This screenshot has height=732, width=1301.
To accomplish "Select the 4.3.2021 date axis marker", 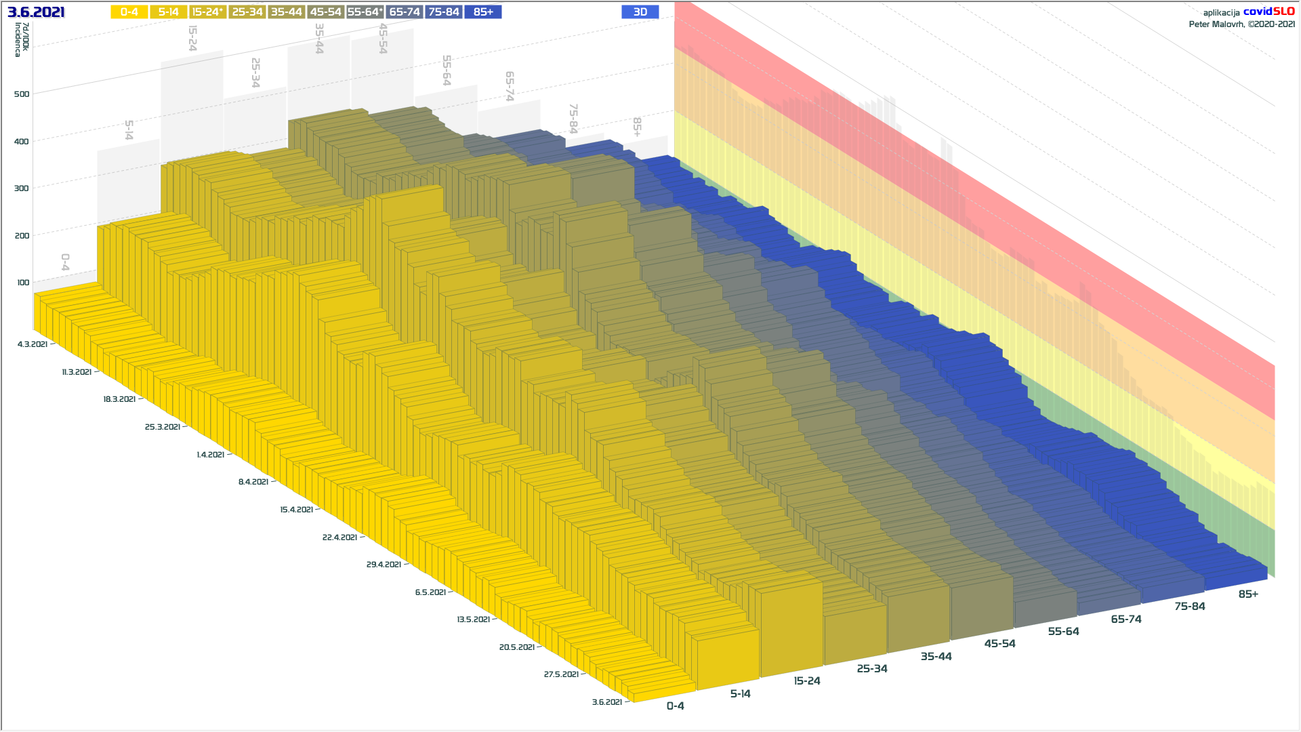I will [33, 344].
